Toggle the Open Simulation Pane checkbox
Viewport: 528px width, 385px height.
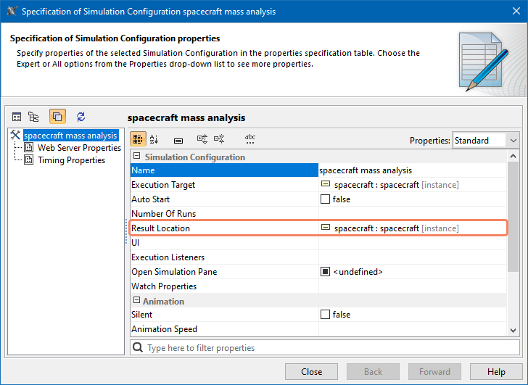tap(325, 272)
